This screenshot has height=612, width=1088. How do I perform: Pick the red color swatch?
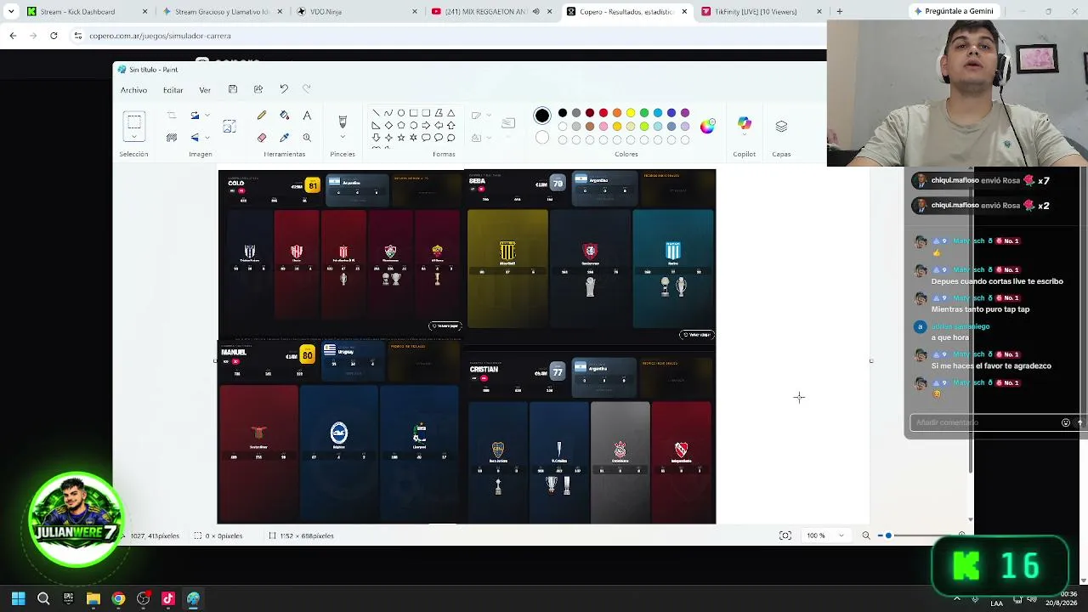603,113
